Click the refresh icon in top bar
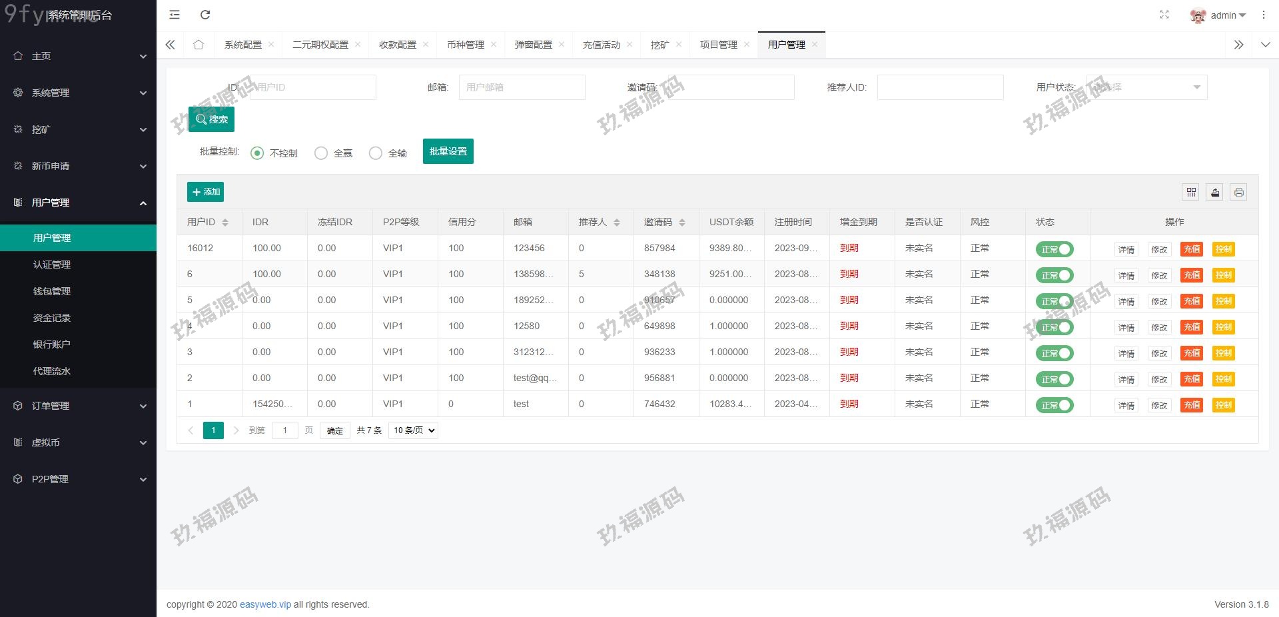The image size is (1279, 617). click(205, 15)
